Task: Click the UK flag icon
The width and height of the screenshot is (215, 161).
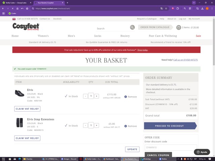Action: [14, 19]
